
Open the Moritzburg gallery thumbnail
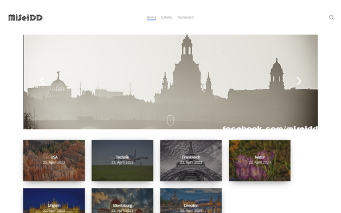tap(122, 201)
